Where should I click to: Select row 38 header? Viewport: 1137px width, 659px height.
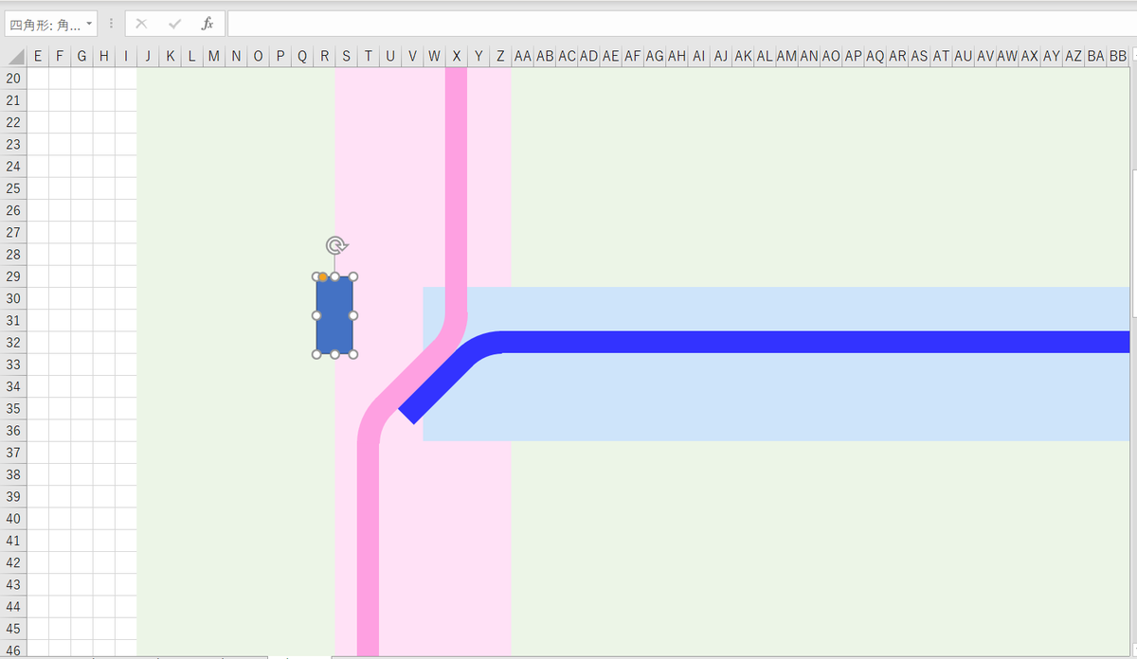(13, 474)
